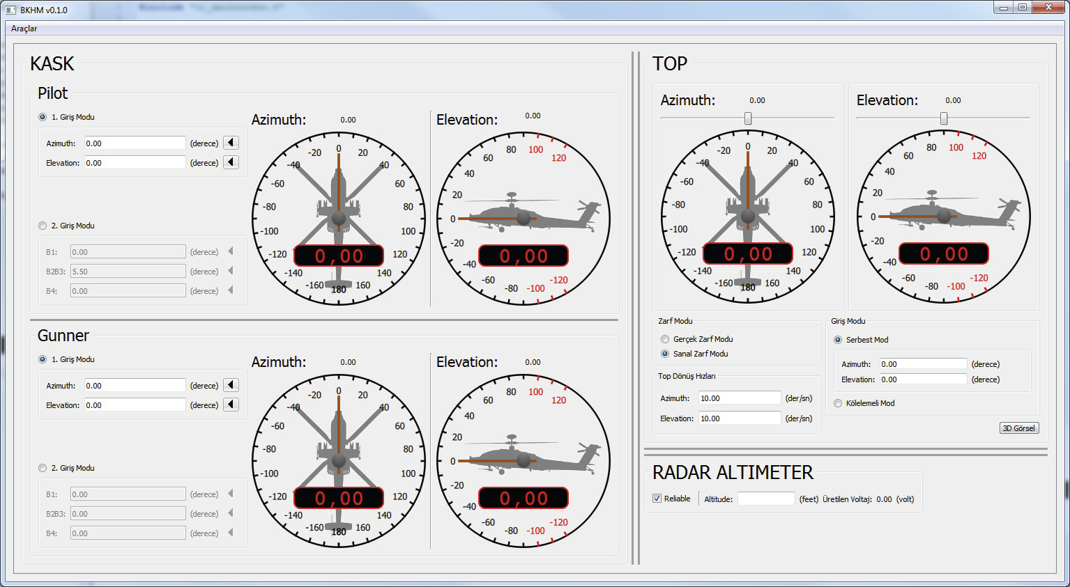
Task: Click Gunner B2B3 input field
Action: click(128, 513)
